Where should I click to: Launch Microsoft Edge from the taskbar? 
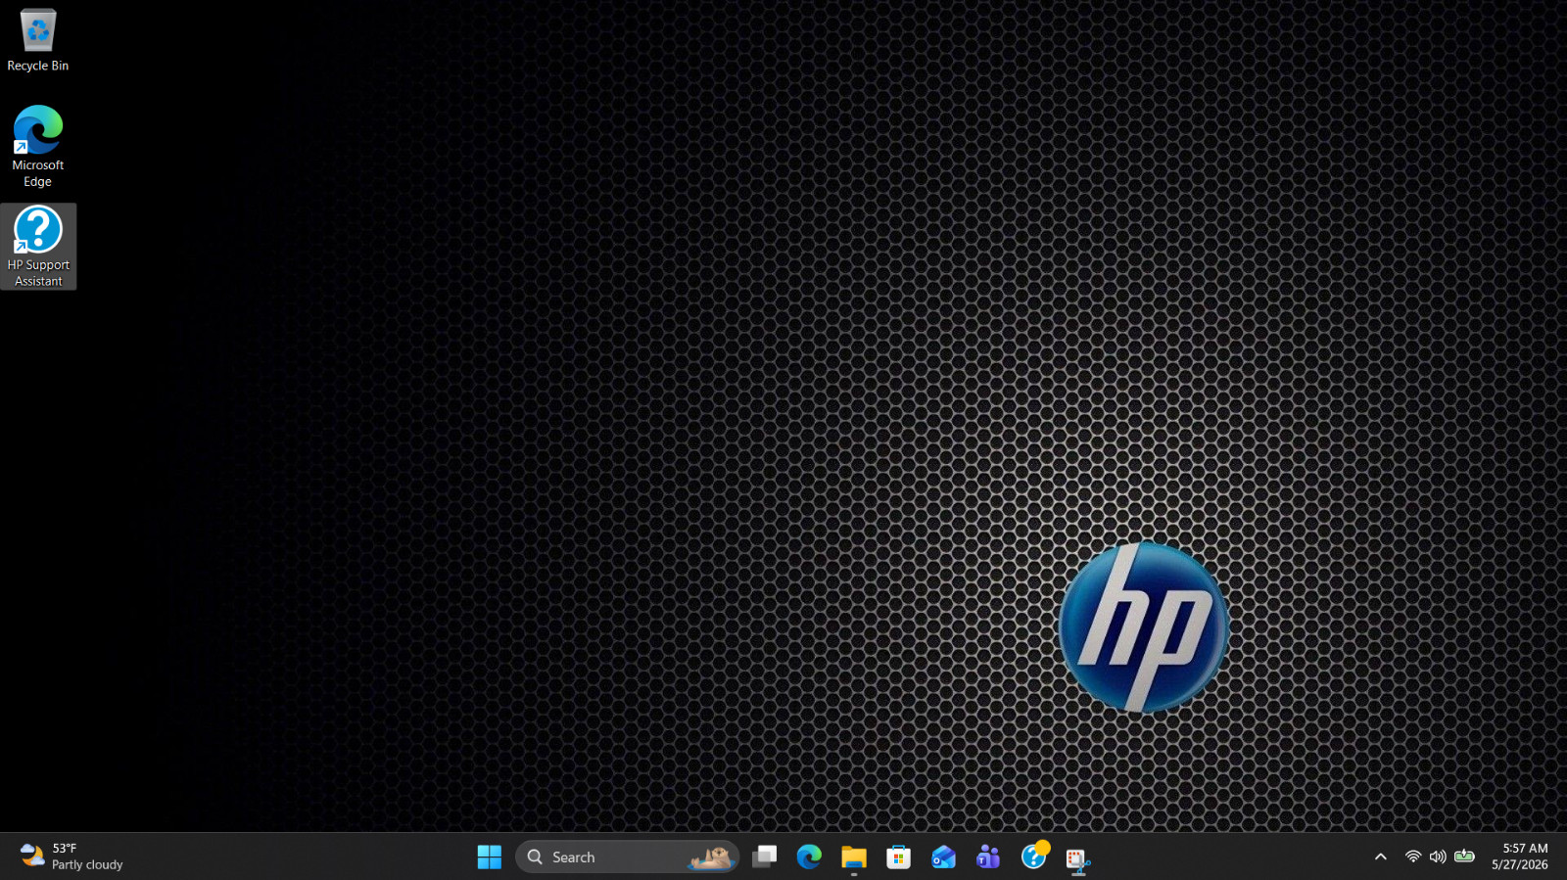pos(809,857)
